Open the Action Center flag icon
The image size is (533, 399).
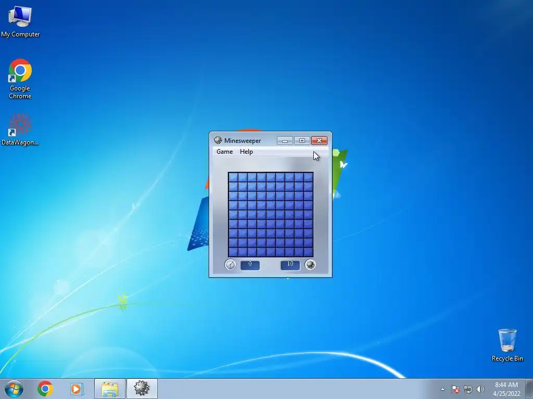(455, 389)
